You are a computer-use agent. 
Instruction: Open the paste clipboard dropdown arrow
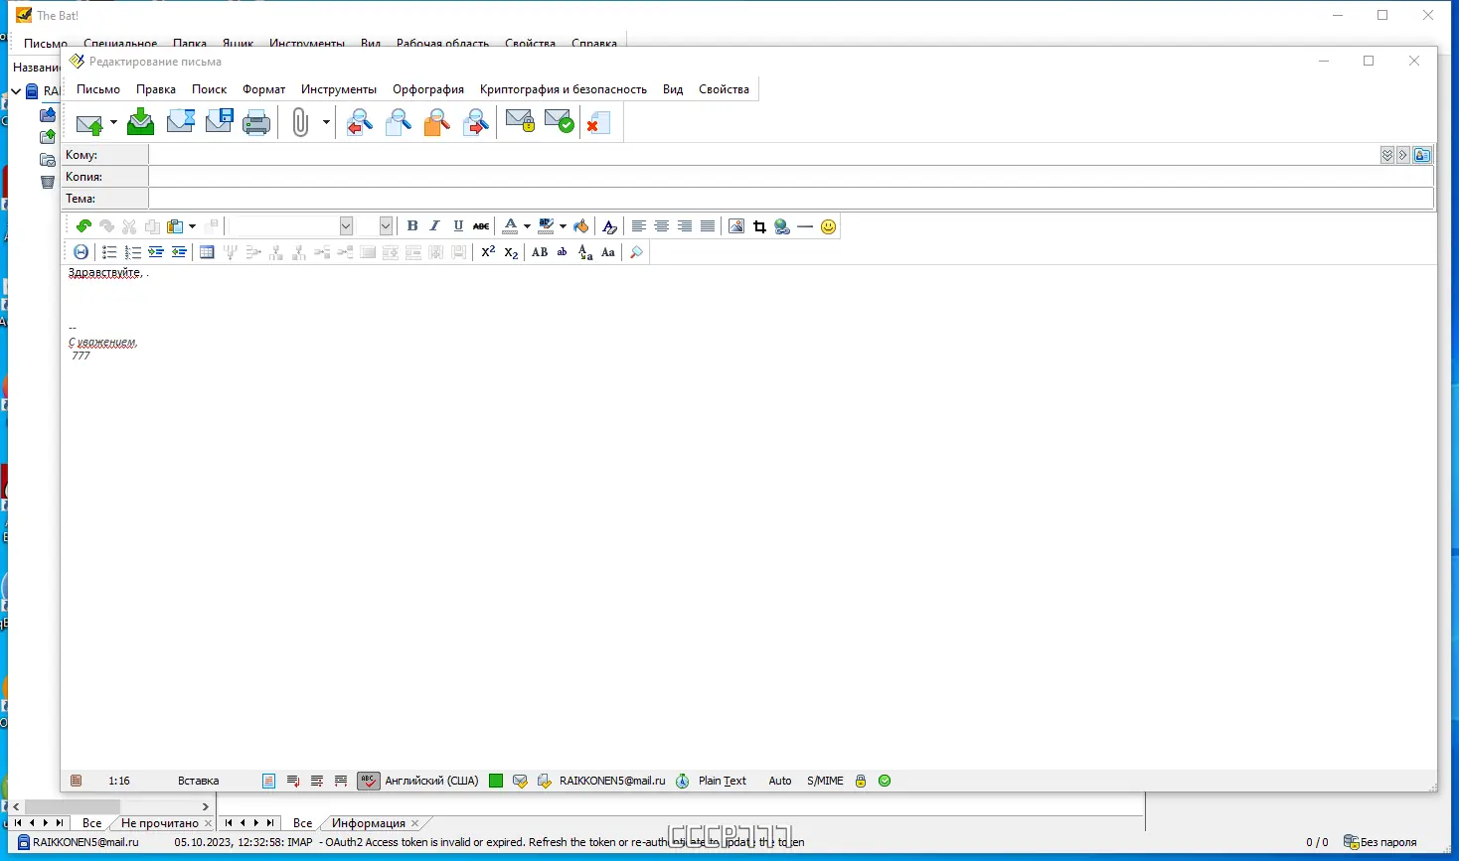[192, 226]
